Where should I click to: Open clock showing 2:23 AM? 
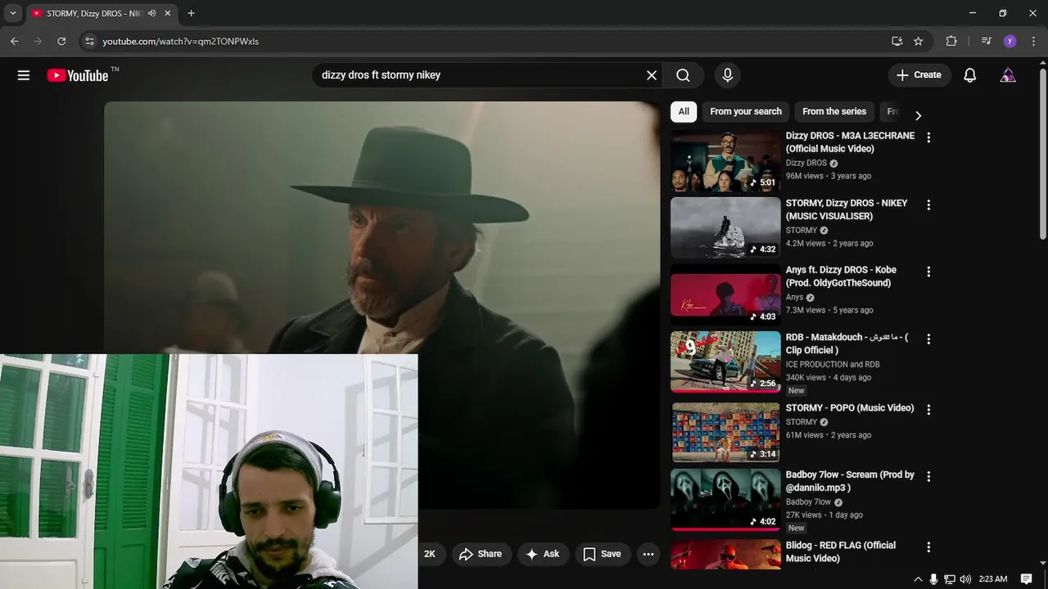click(x=992, y=579)
